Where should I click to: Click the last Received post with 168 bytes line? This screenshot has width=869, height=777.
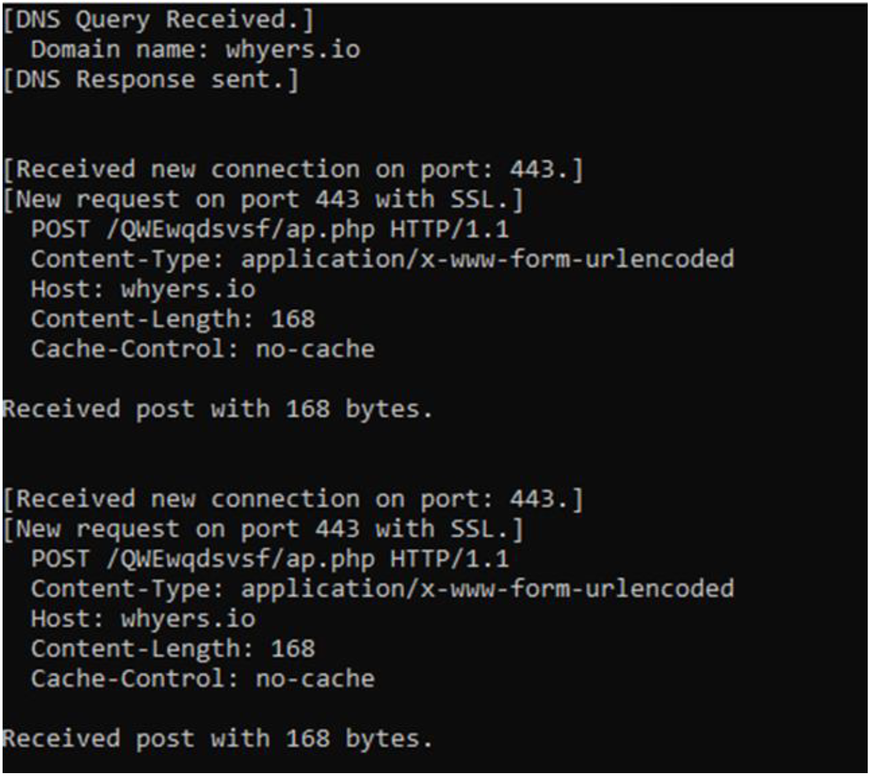pyautogui.click(x=217, y=739)
